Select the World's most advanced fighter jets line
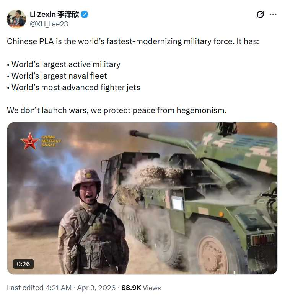285x299 pixels. [73, 87]
